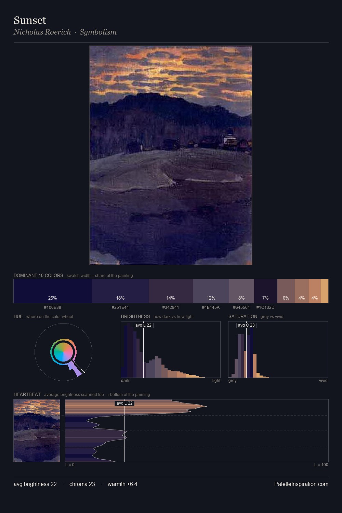
Task: Choose the 7% near-black purple swatch
Action: (265, 291)
